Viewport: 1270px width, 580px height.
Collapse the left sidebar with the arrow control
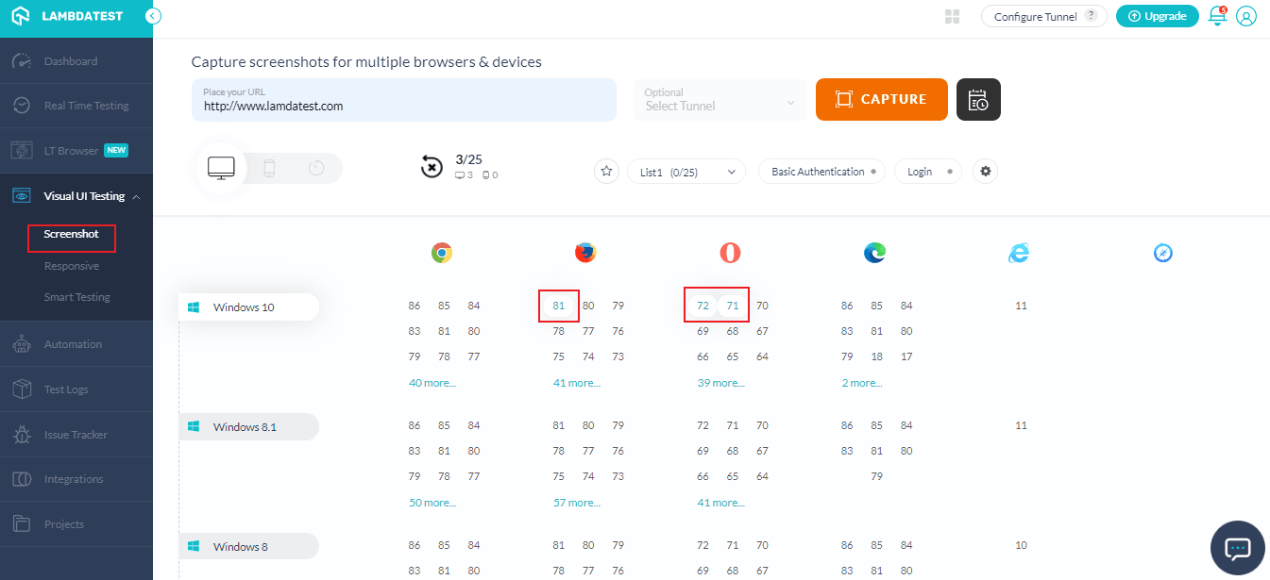tap(153, 16)
